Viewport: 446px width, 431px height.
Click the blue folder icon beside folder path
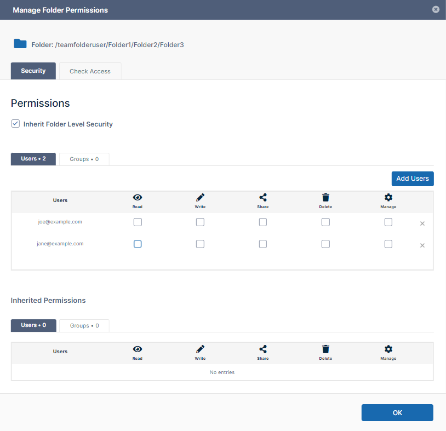[x=20, y=44]
